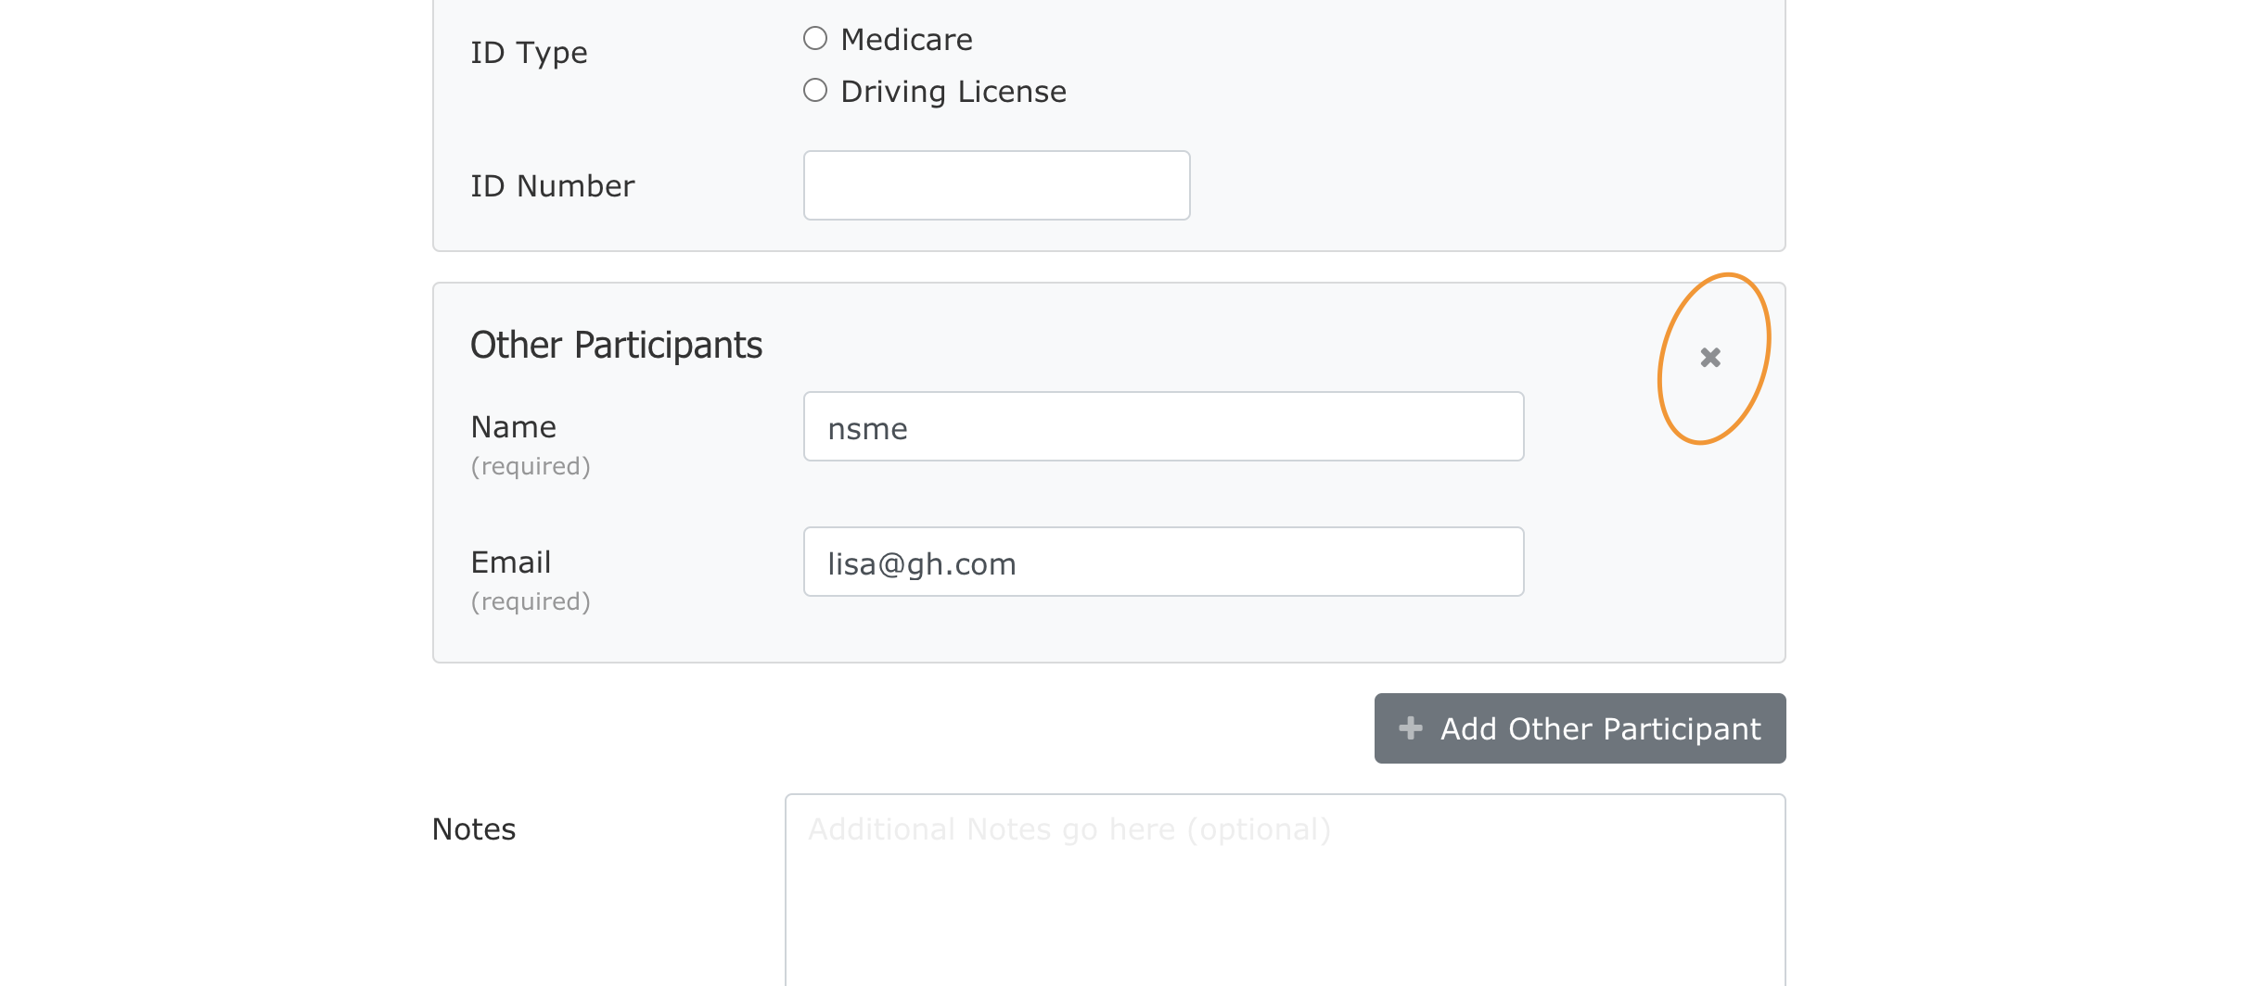Viewport: 2265px width, 986px height.
Task: Click the Name field label
Action: pyautogui.click(x=513, y=427)
